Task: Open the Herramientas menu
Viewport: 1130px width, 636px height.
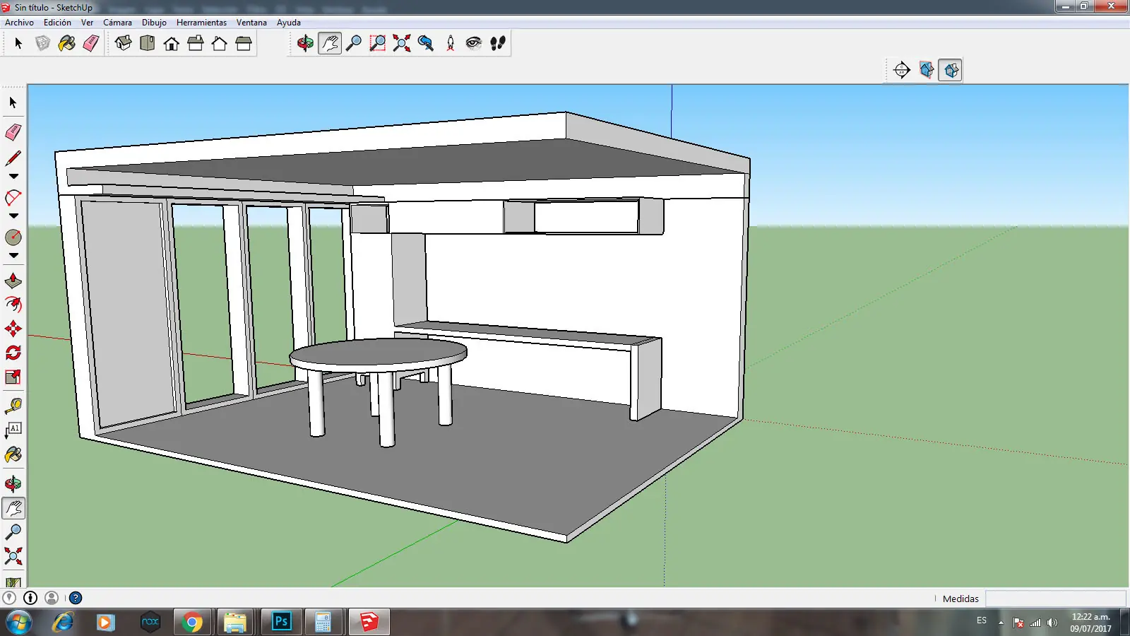Action: tap(201, 23)
